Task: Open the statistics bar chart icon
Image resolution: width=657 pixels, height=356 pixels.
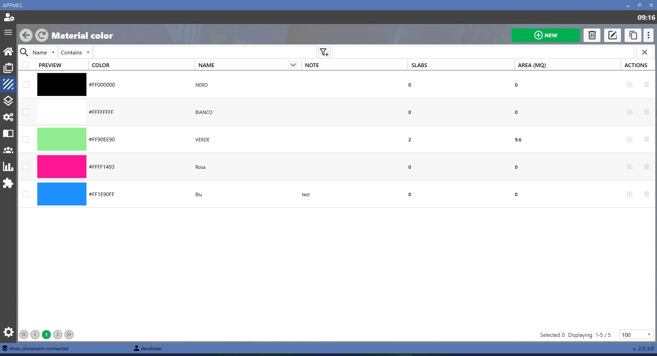Action: 8,167
